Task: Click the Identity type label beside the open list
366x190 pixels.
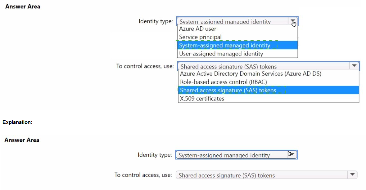Action: 156,21
